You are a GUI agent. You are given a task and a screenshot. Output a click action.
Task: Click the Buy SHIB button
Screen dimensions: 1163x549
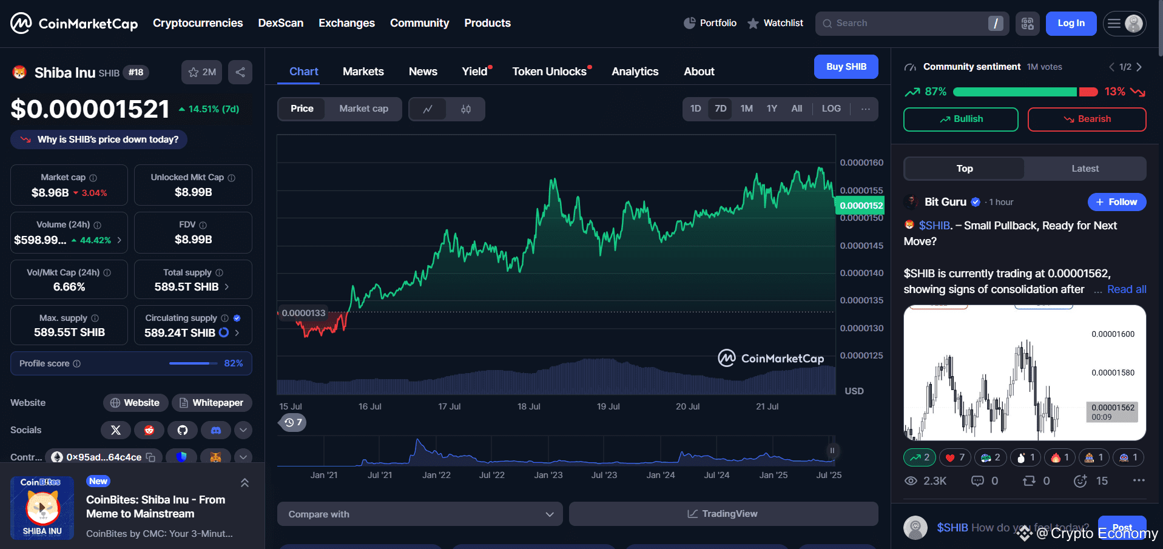846,67
